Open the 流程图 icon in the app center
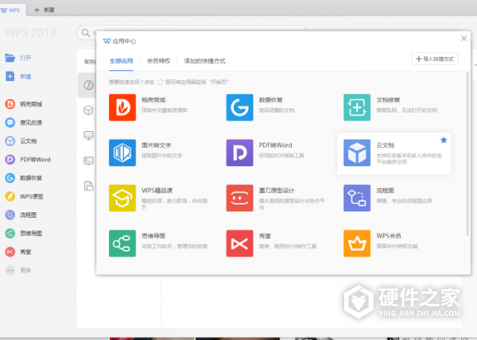 coord(357,198)
